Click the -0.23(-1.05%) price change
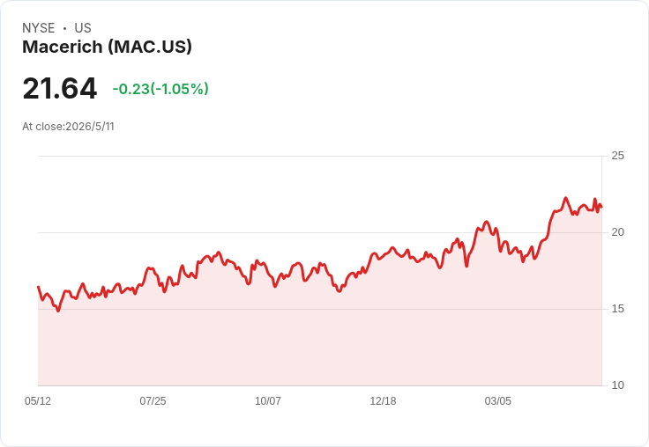 [160, 89]
